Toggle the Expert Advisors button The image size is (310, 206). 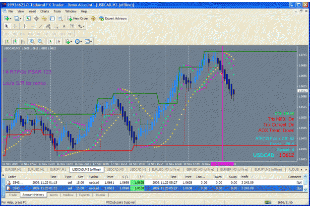pyautogui.click(x=113, y=18)
